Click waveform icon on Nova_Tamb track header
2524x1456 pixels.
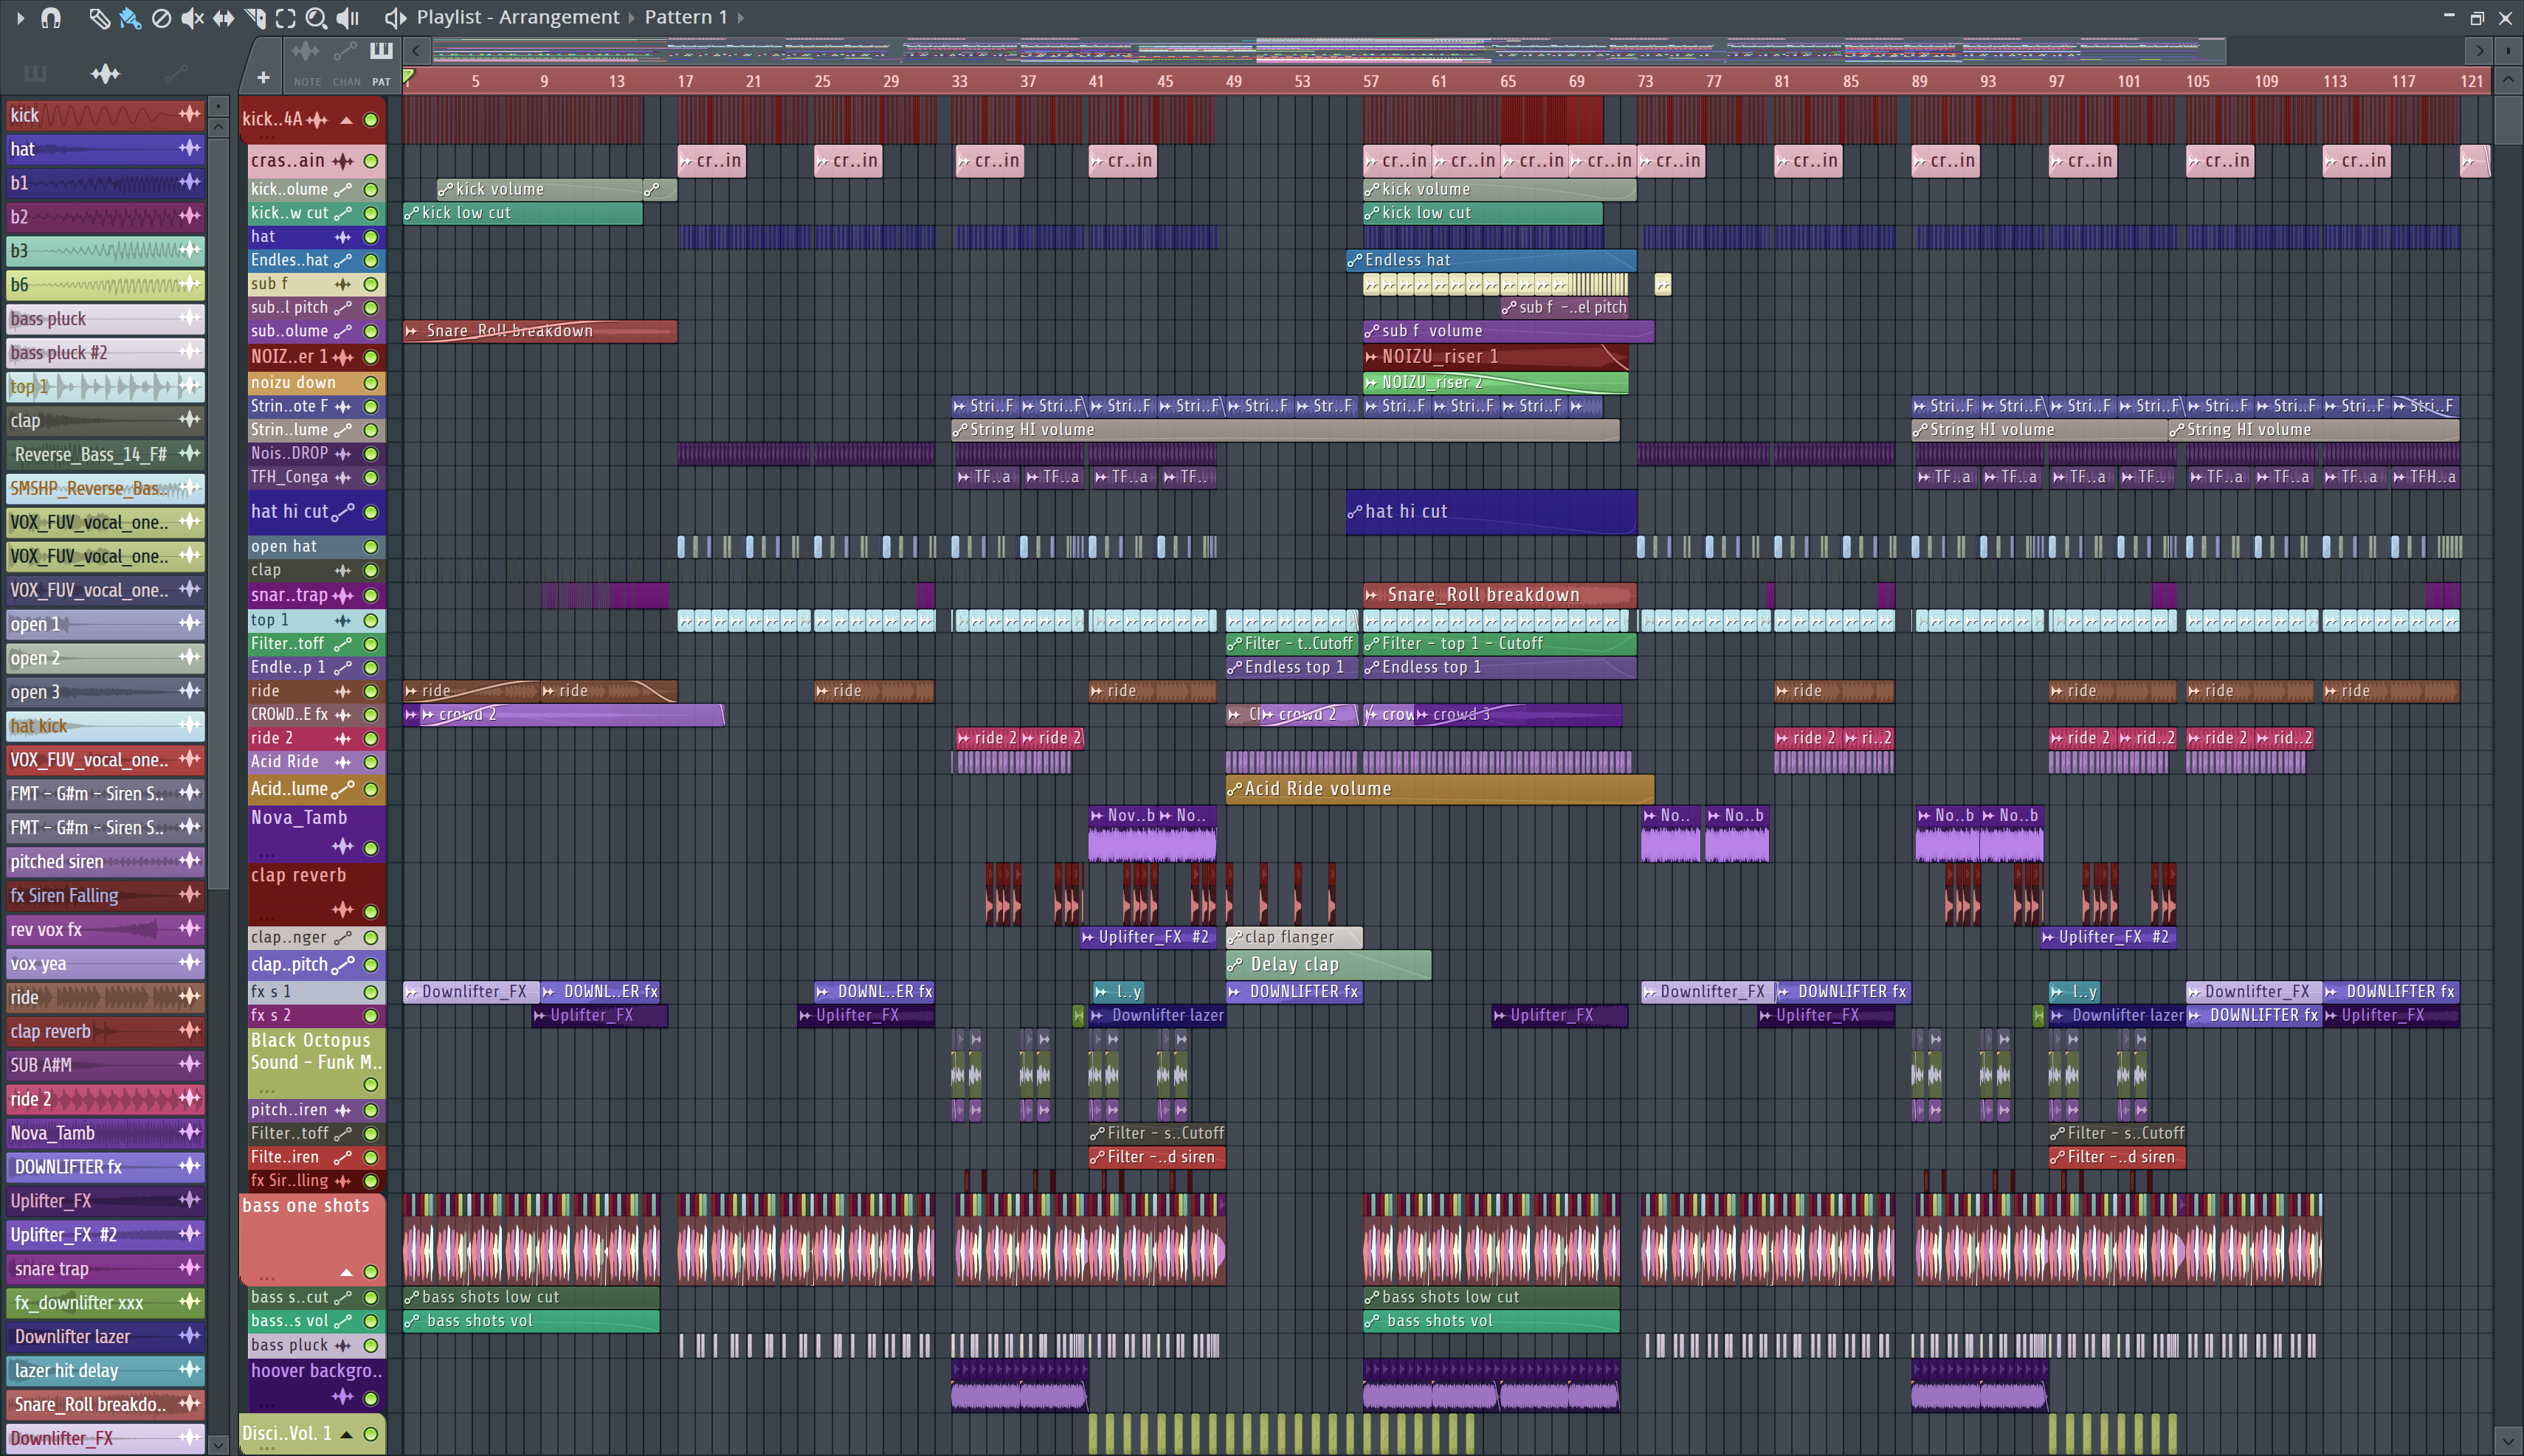tap(343, 847)
